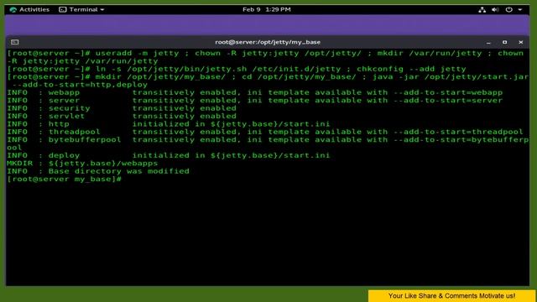The height and width of the screenshot is (302, 537).
Task: Click the 'threadpool' INFO line
Action: 265,132
